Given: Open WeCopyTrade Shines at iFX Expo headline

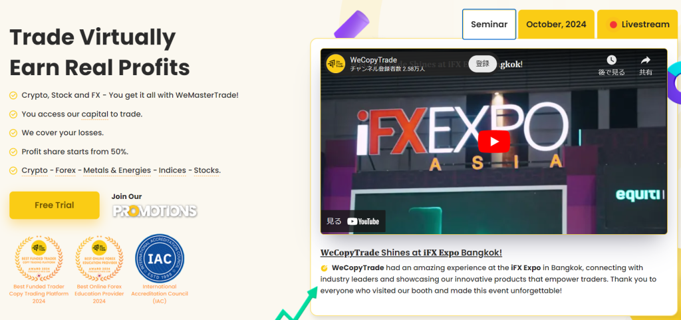Looking at the screenshot, I should 411,252.
